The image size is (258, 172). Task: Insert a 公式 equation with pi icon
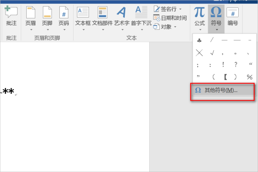coord(200,16)
